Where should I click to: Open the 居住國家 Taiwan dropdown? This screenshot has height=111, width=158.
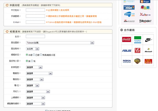60,43
